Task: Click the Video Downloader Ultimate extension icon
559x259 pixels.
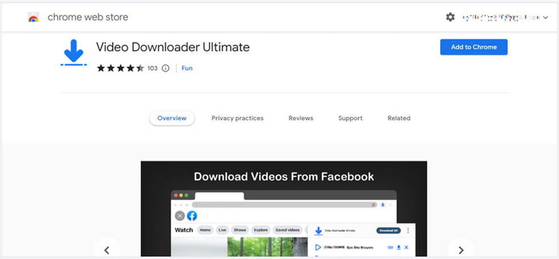Action: point(74,52)
